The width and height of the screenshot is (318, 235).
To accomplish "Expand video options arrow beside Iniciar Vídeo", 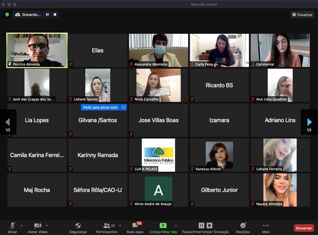I will [x=47, y=226].
